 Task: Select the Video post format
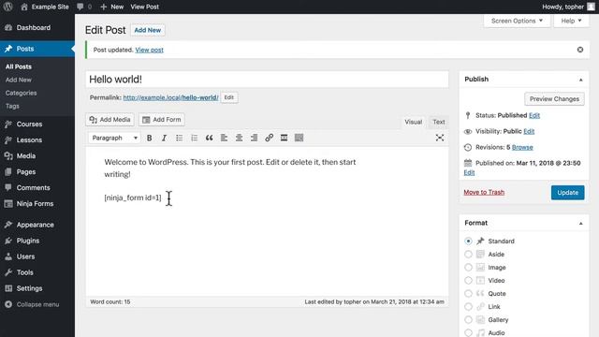pos(468,281)
